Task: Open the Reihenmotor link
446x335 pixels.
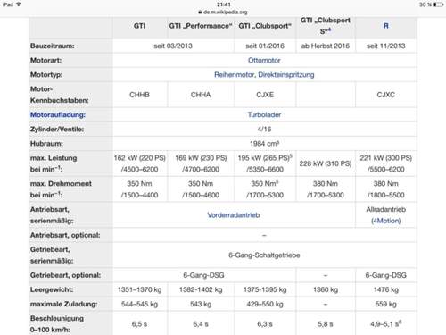Action: 235,75
